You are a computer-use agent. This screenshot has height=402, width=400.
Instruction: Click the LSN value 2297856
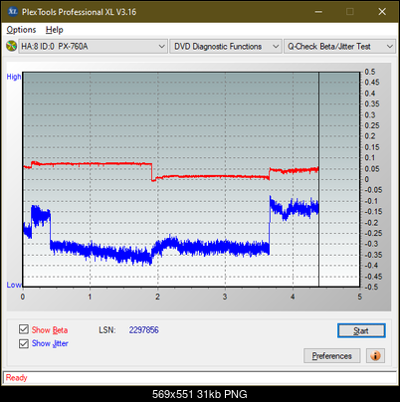tap(144, 330)
